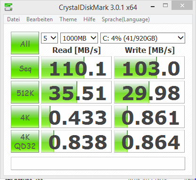Viewport: 196px width, 180px height.
Task: Open the Theme menu
Action: point(68,19)
